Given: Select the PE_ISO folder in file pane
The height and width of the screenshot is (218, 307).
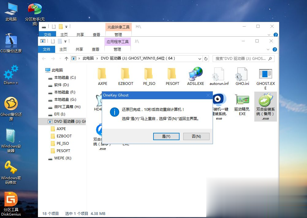Looking at the screenshot, I should 149,77.
